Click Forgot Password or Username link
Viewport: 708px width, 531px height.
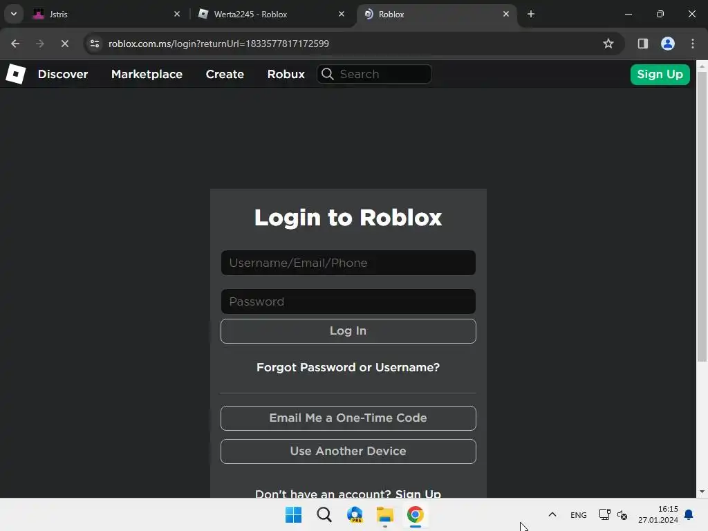[348, 368]
